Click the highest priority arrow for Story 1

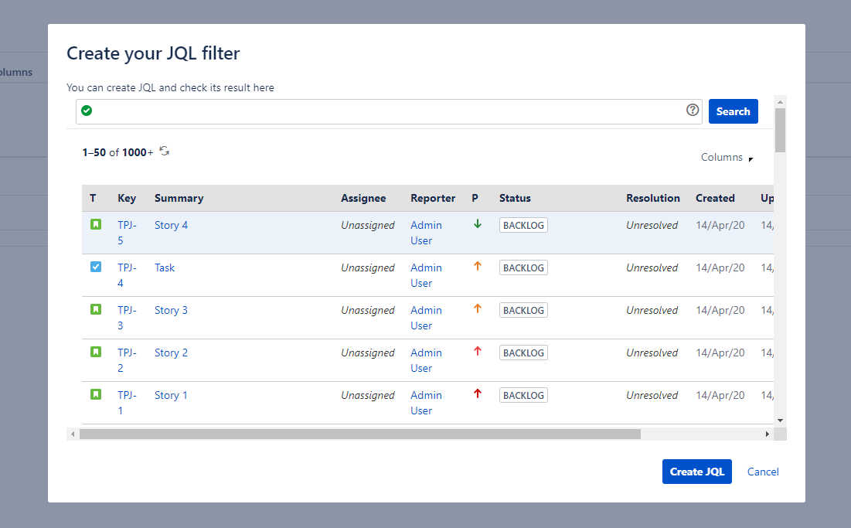(x=477, y=394)
